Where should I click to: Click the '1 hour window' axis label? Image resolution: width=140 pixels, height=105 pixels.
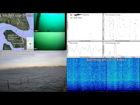[85, 41]
